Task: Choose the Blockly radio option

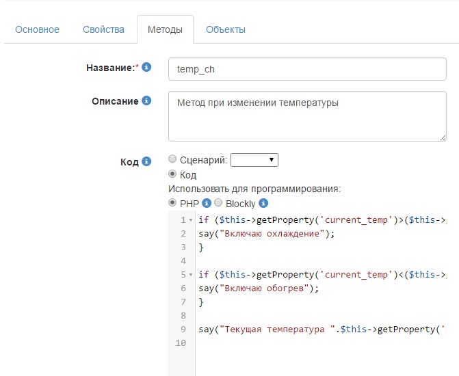Action: click(218, 204)
